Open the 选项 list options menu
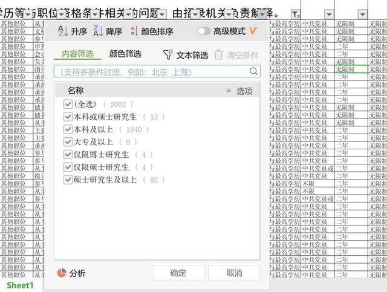The height and width of the screenshot is (292, 387). pyautogui.click(x=239, y=91)
